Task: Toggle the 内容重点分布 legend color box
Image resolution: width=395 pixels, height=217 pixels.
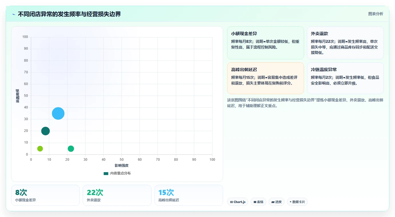Action: pyautogui.click(x=106, y=173)
